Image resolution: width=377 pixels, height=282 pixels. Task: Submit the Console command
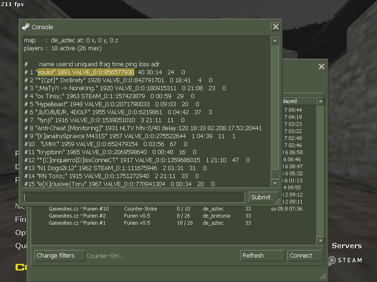(263, 197)
